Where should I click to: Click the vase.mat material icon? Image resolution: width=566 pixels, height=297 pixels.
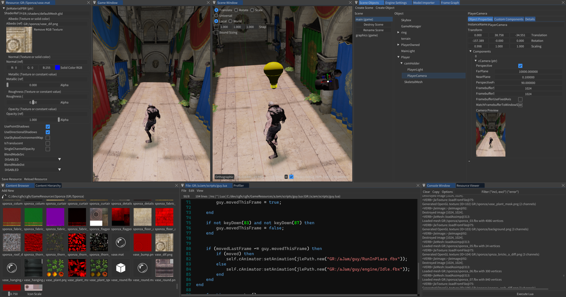tap(121, 243)
